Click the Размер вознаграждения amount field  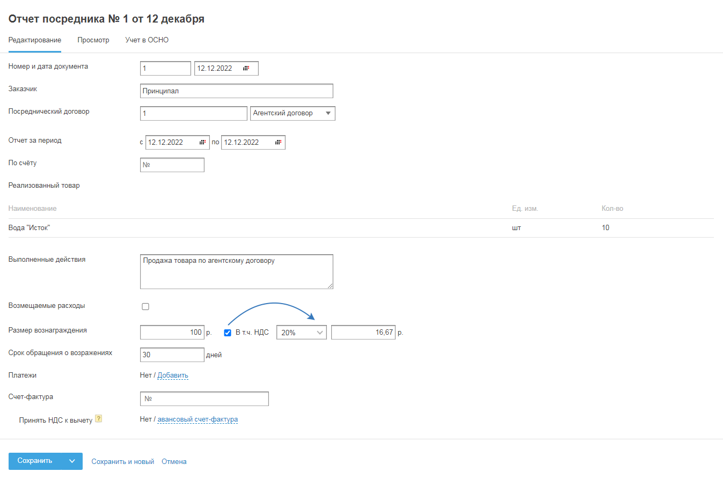(172, 333)
